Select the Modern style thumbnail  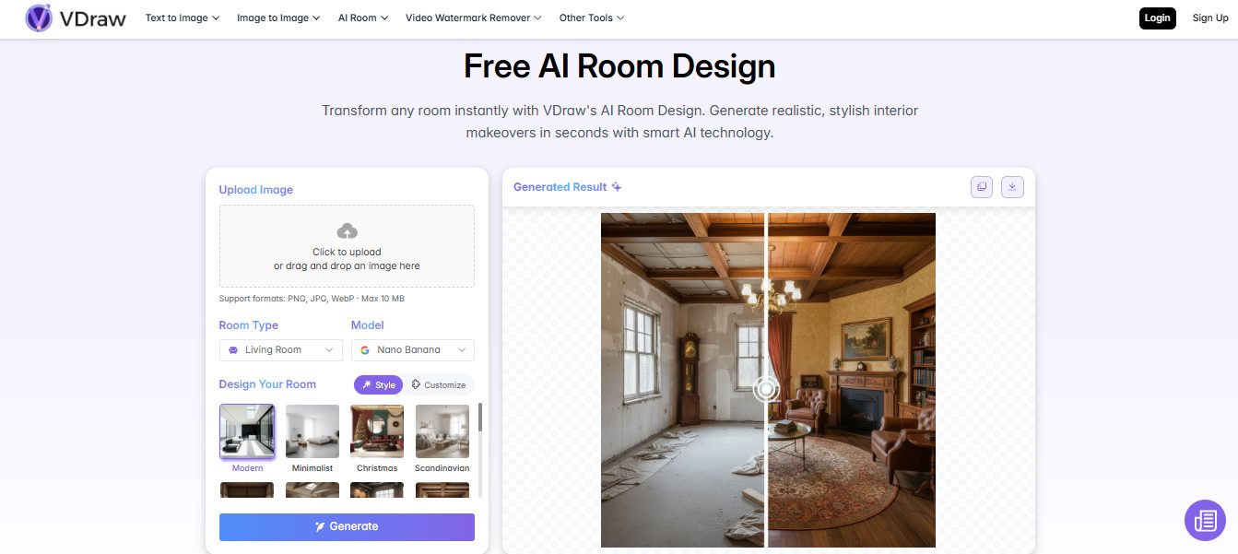click(247, 431)
